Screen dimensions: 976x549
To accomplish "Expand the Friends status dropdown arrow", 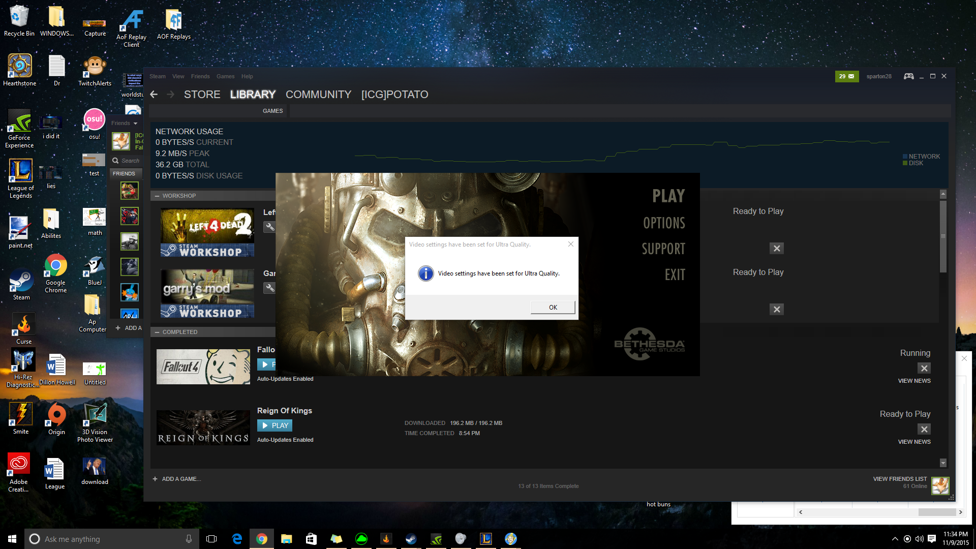I will tap(136, 124).
